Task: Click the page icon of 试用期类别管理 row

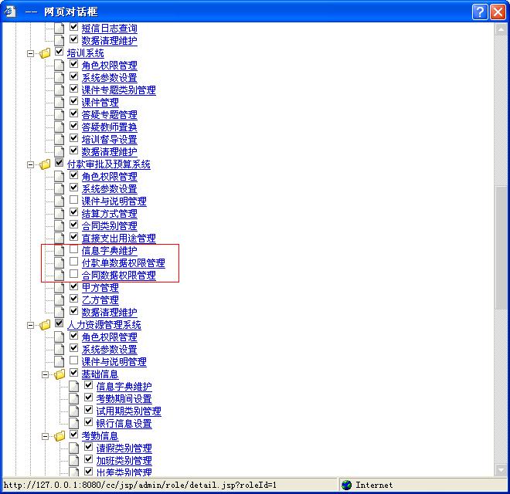Action: coord(74,411)
